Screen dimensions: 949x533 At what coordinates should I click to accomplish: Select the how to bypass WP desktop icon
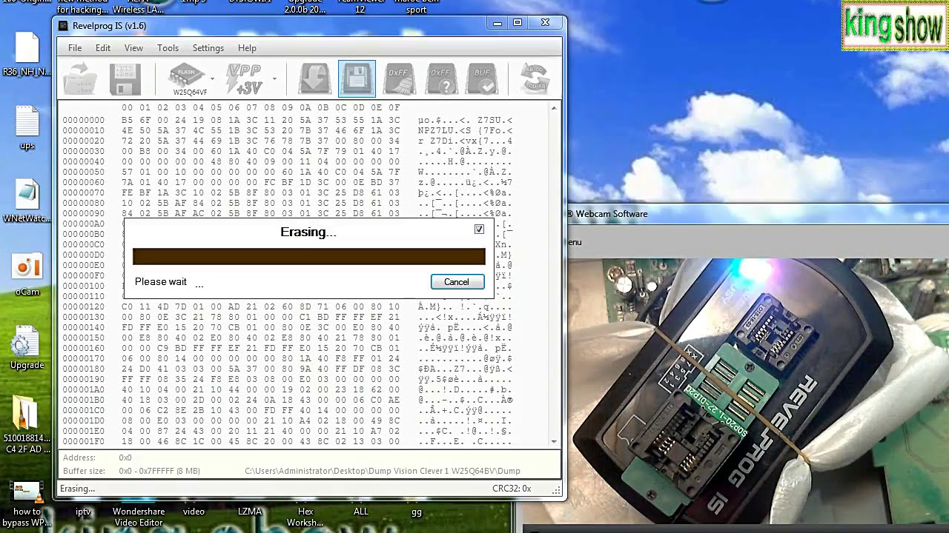(27, 503)
